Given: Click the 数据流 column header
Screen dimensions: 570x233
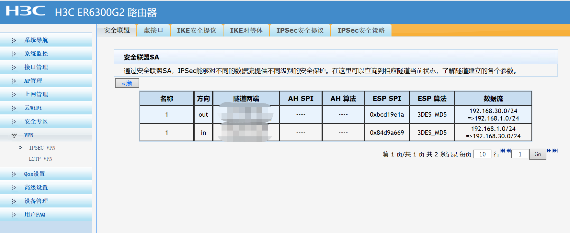Looking at the screenshot, I should click(493, 99).
